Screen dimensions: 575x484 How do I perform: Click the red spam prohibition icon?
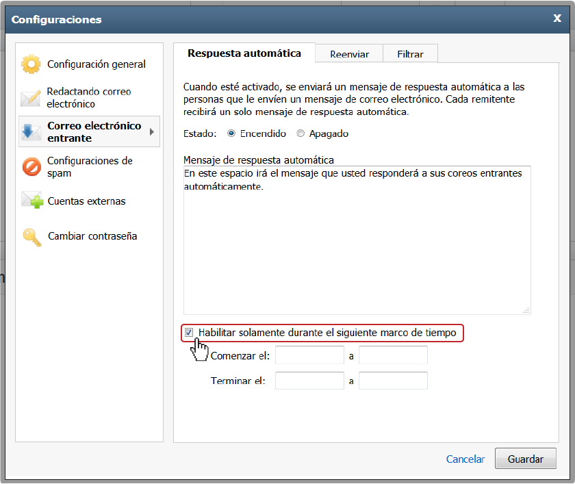31,167
